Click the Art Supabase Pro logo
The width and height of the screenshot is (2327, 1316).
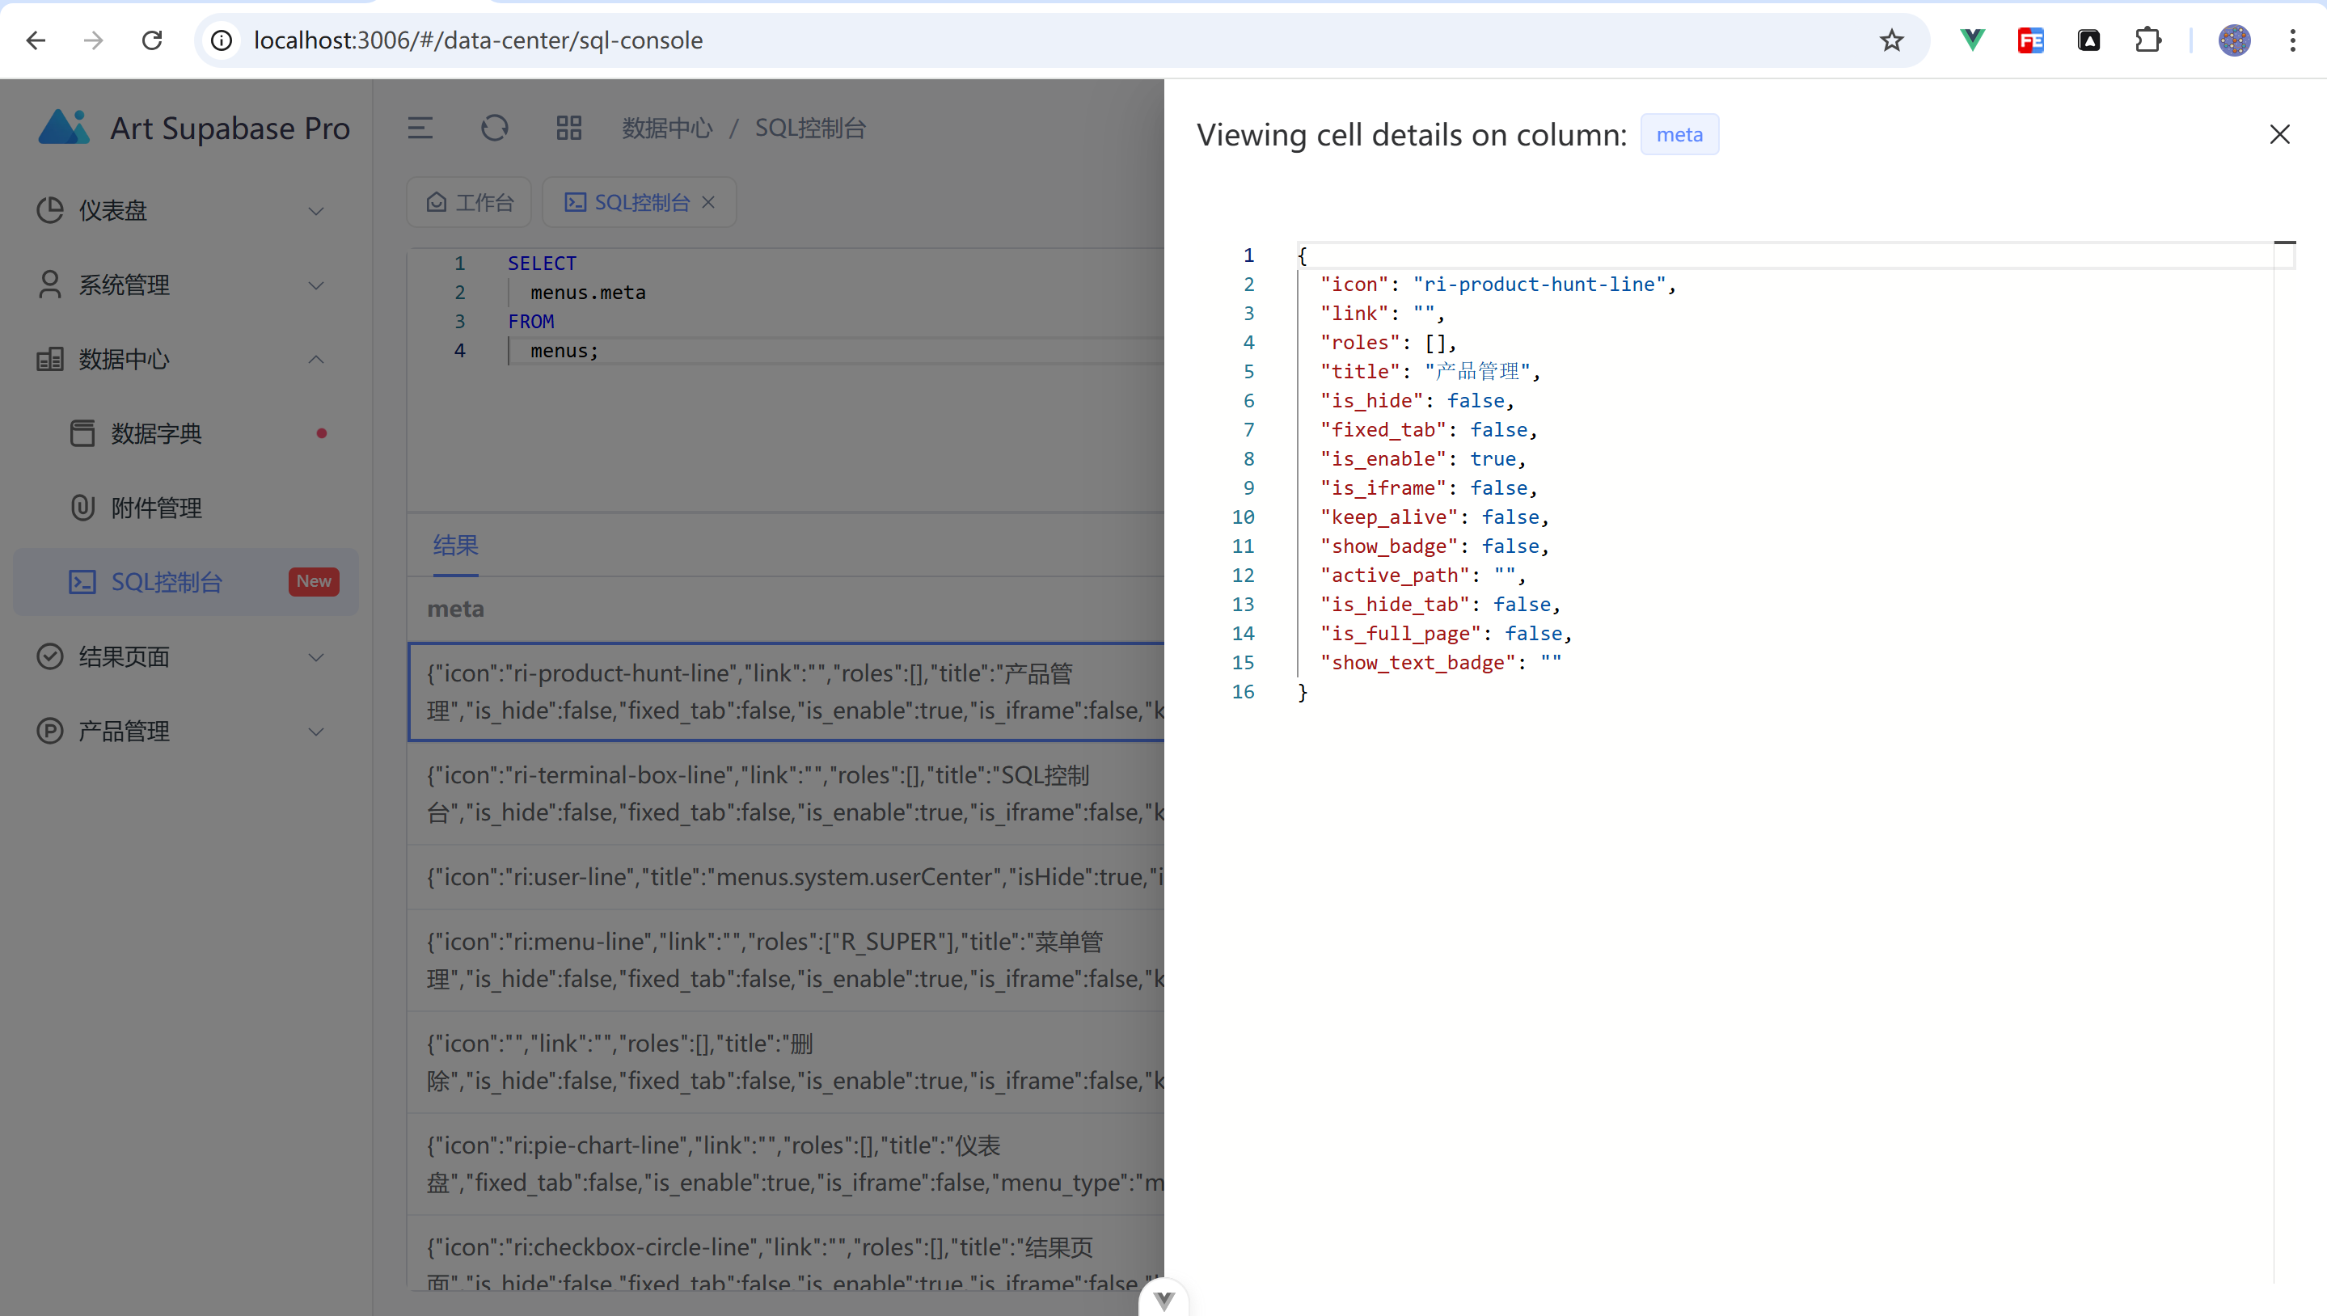(64, 128)
